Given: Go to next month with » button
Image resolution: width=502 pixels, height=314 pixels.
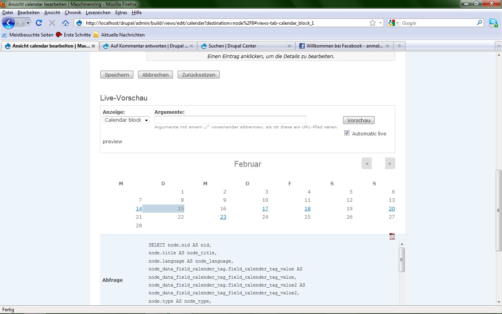Looking at the screenshot, I should click(390, 163).
